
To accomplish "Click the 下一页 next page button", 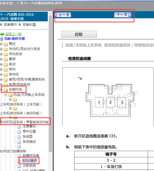I will tap(123, 15).
